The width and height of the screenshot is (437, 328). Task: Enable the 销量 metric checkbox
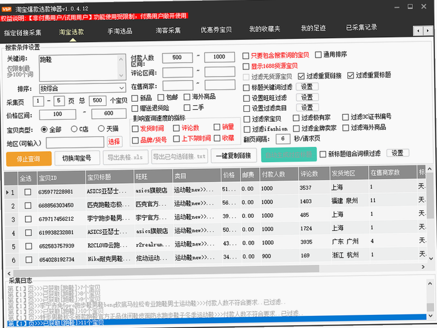click(217, 127)
